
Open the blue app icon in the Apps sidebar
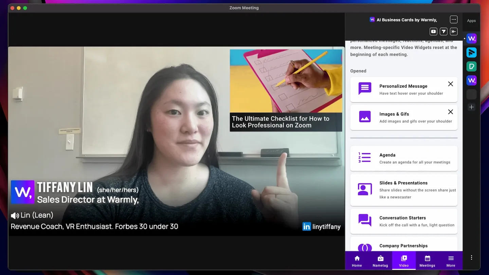tap(471, 52)
